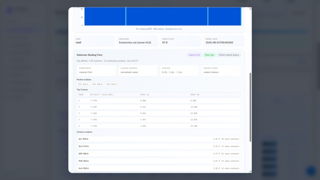Click the Gene fabB card
Viewport: 320px width, 180px height.
tap(94, 41)
